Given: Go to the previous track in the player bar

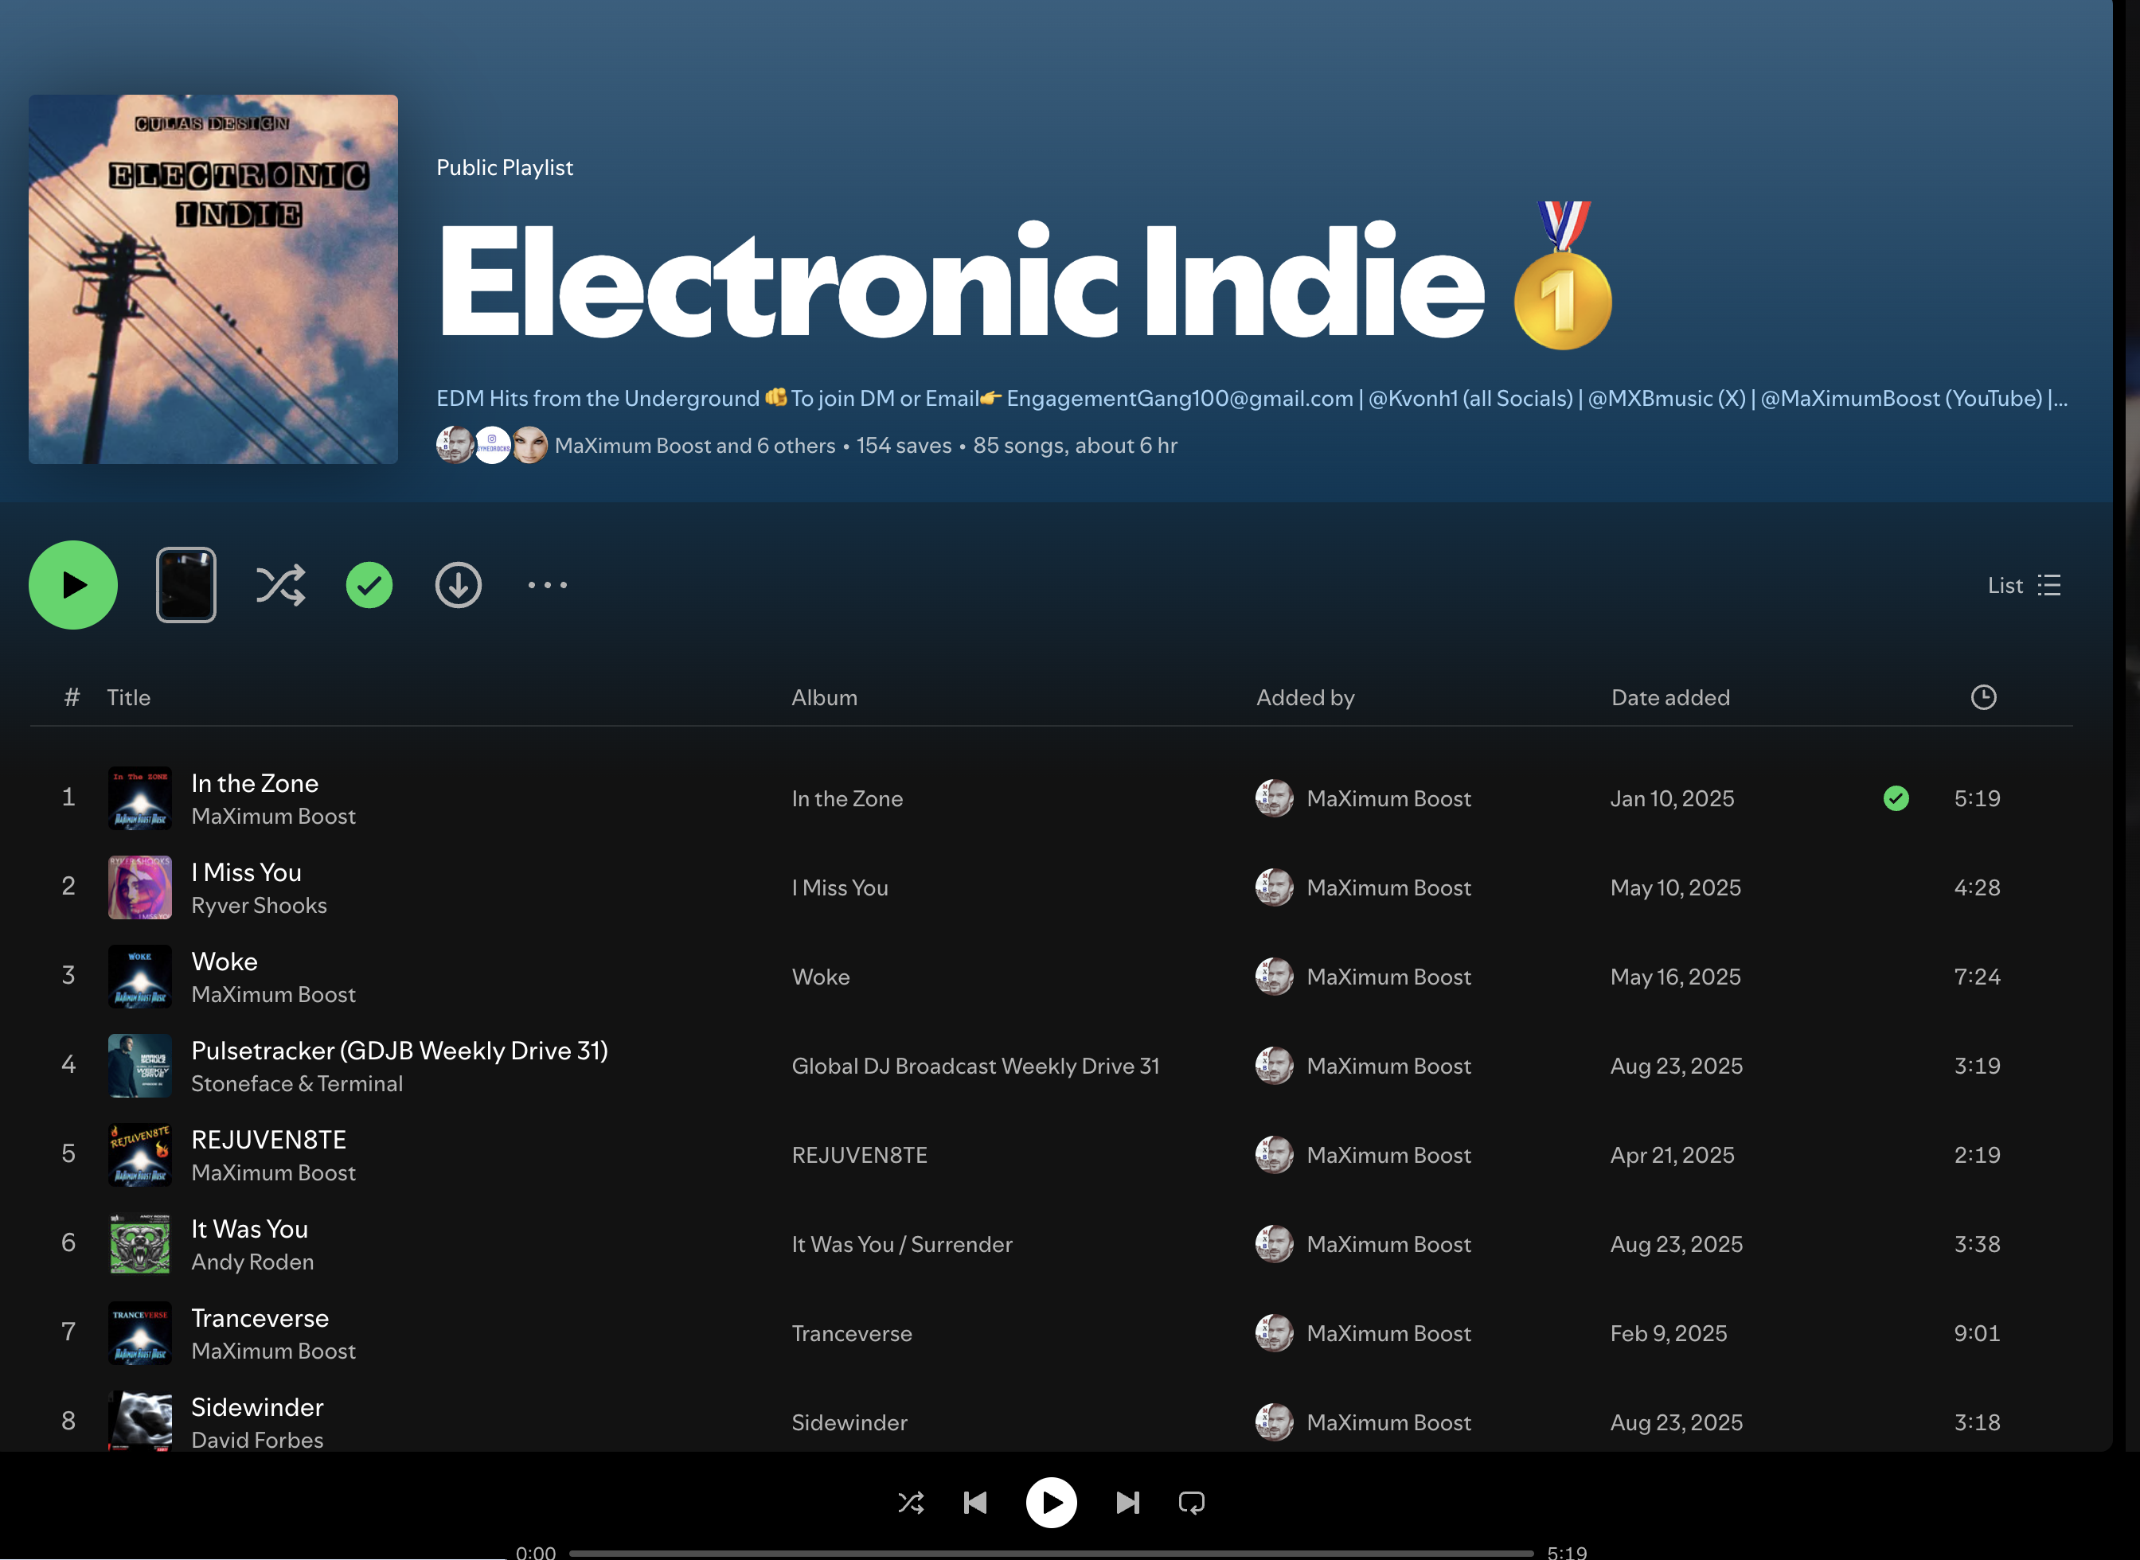Looking at the screenshot, I should tap(975, 1503).
